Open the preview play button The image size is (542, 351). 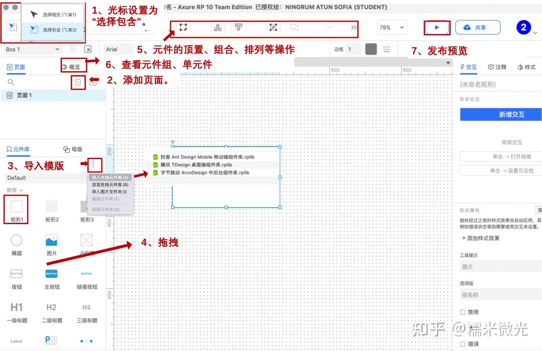pos(437,27)
